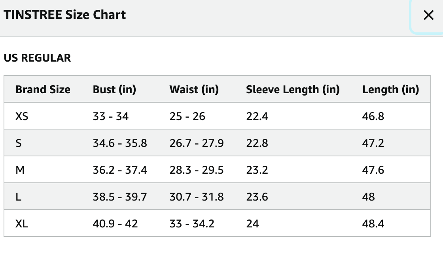This screenshot has height=259, width=443.
Task: Select the 33 - 34.2 waist measurement
Action: click(192, 224)
